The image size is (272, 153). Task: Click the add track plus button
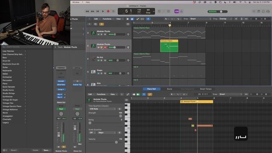pyautogui.click(x=90, y=24)
